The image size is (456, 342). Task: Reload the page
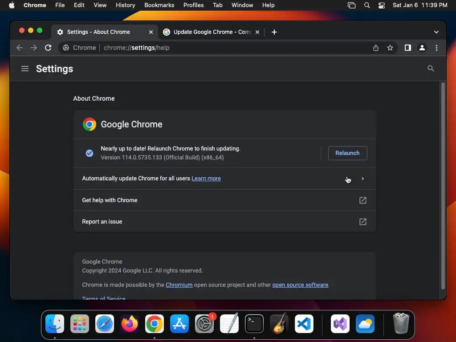[48, 48]
